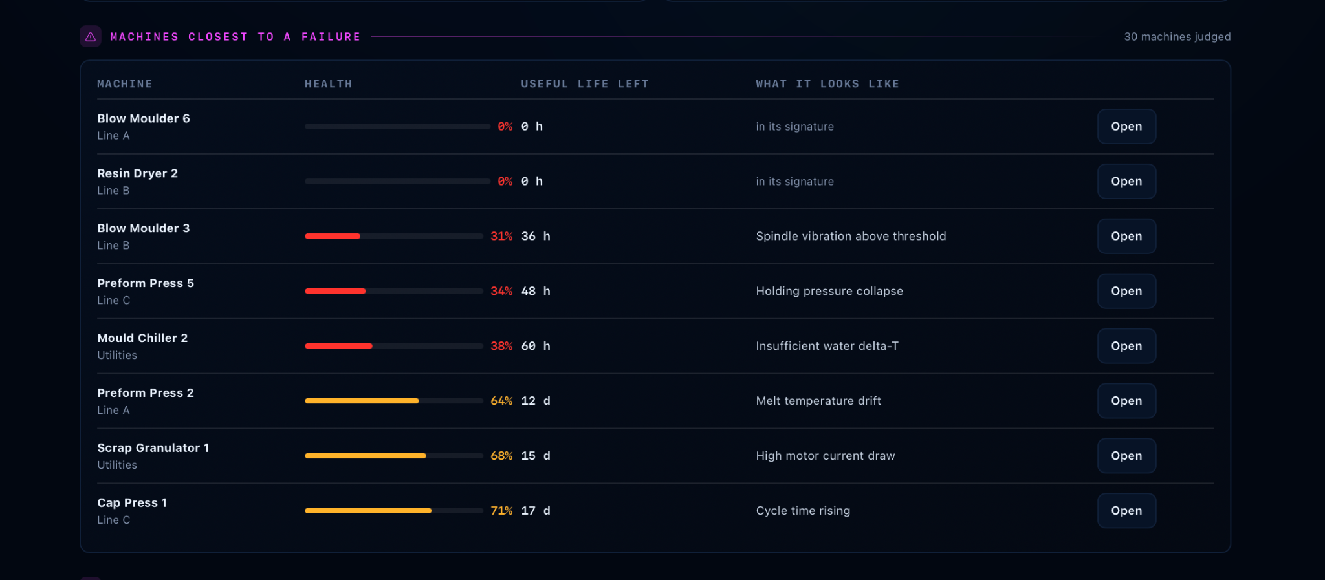
Task: Open Scrap Granulator 1 details
Action: click(x=1126, y=456)
